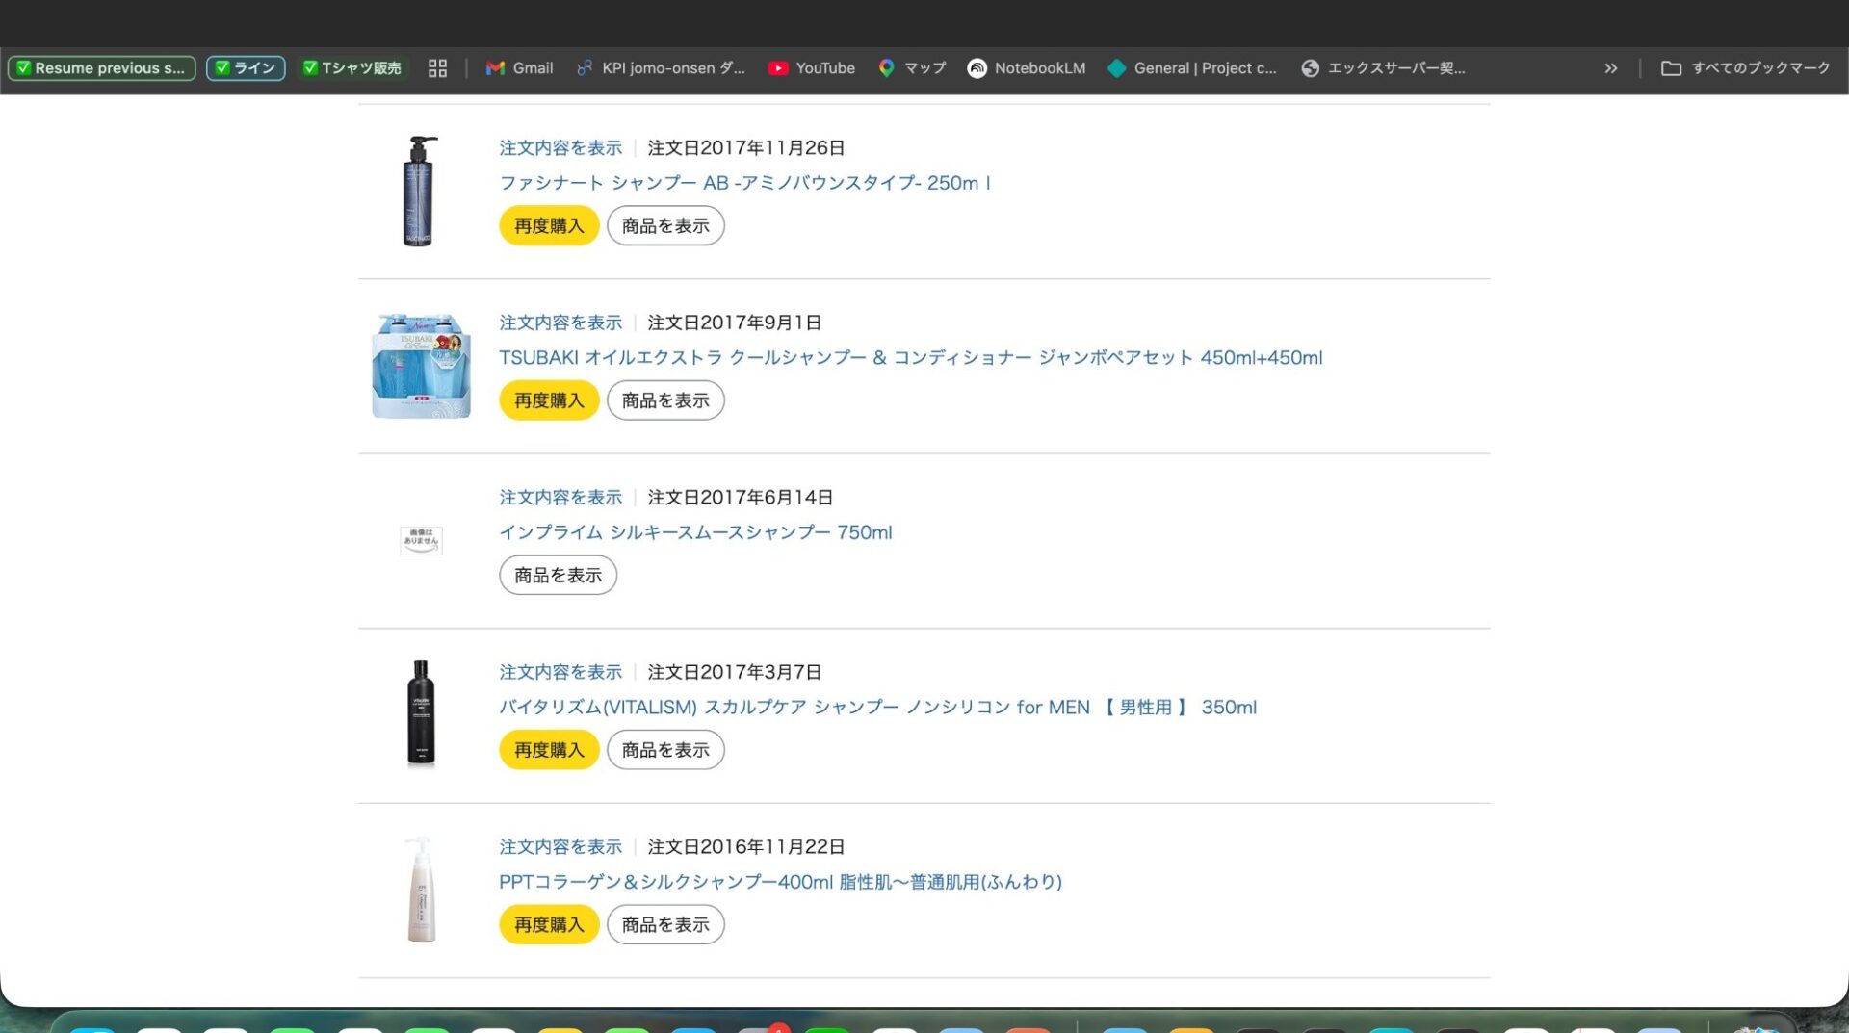The height and width of the screenshot is (1033, 1849).
Task: Show order details for 2017年6月14日 order
Action: (x=560, y=498)
